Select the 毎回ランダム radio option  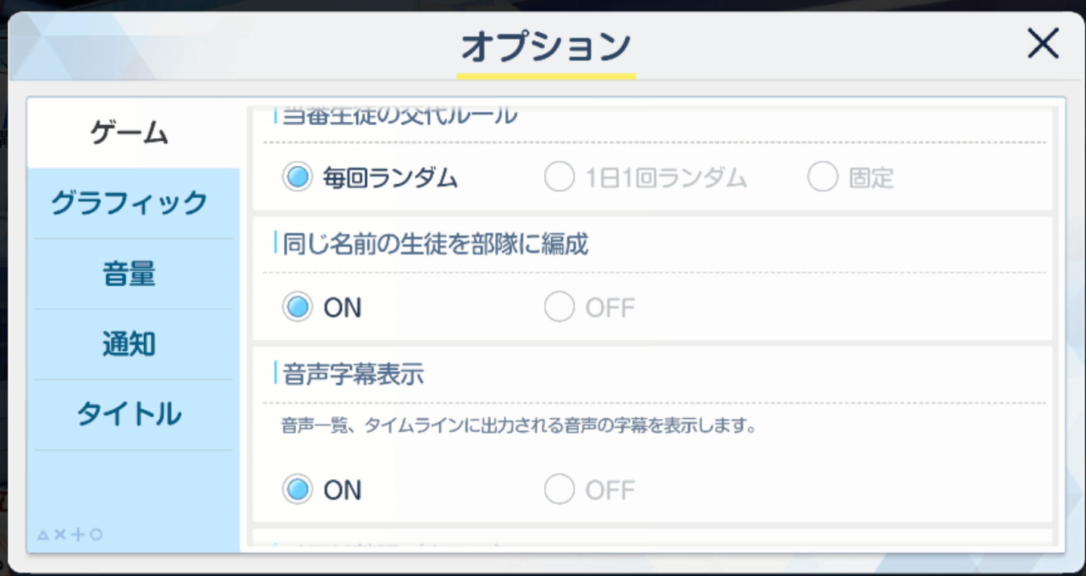click(297, 177)
